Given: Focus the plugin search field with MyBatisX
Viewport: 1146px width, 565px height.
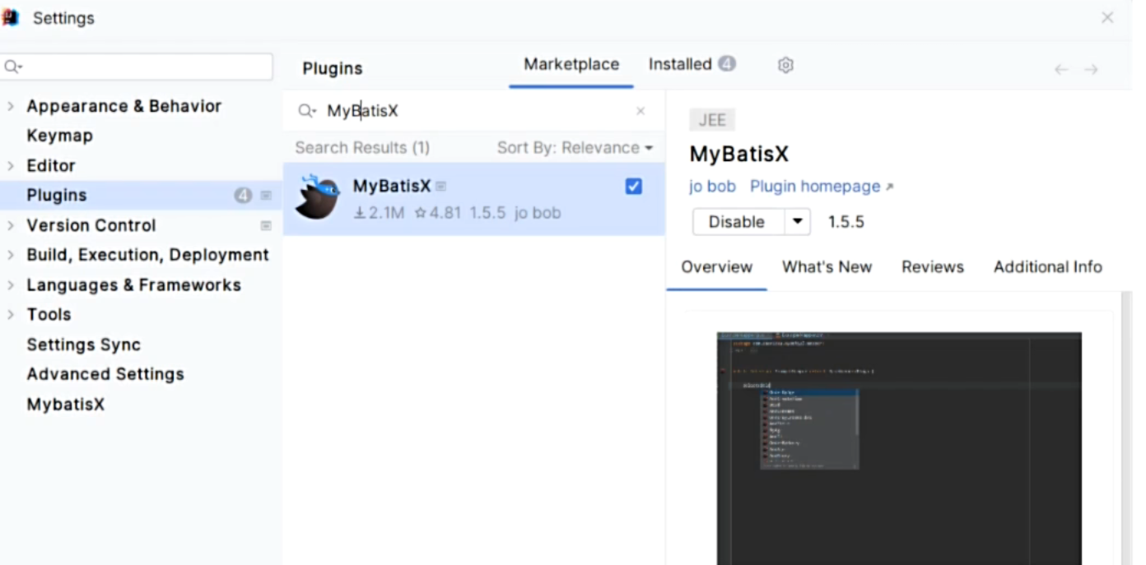Looking at the screenshot, I should point(473,111).
